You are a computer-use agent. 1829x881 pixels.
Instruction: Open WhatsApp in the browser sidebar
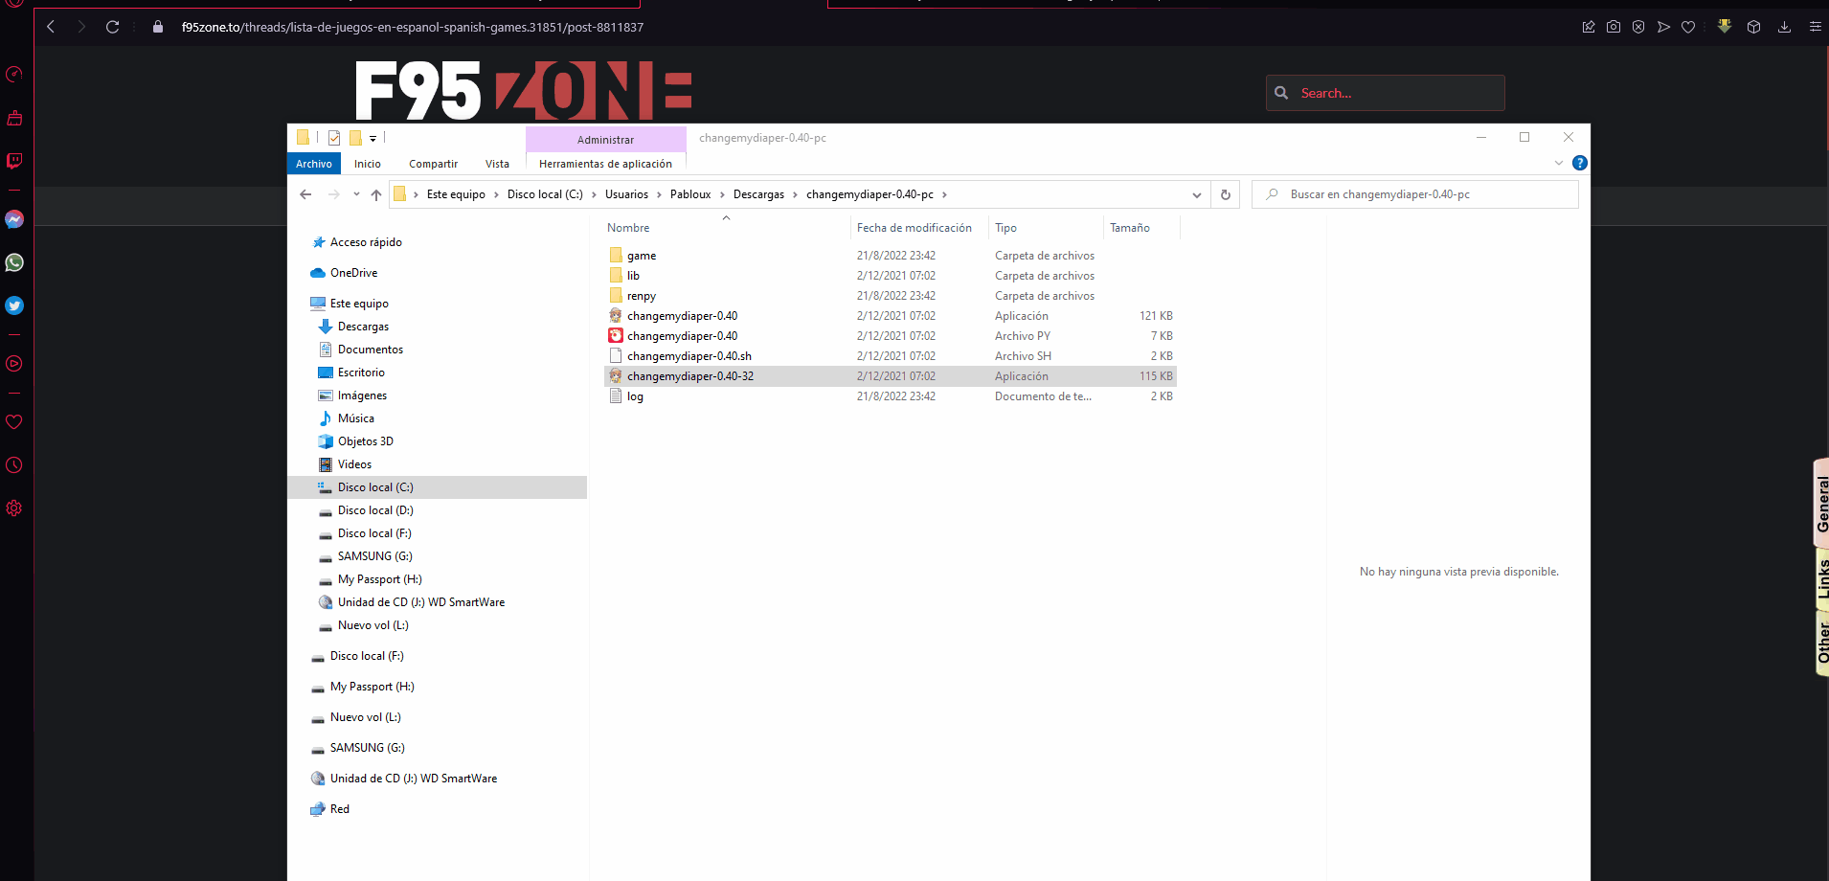tap(14, 262)
